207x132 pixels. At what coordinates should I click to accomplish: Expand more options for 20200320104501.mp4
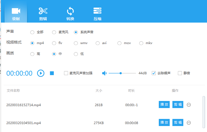(189, 123)
